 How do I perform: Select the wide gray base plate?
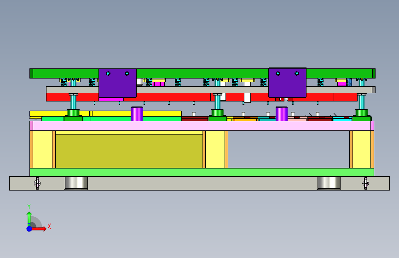point(200,183)
